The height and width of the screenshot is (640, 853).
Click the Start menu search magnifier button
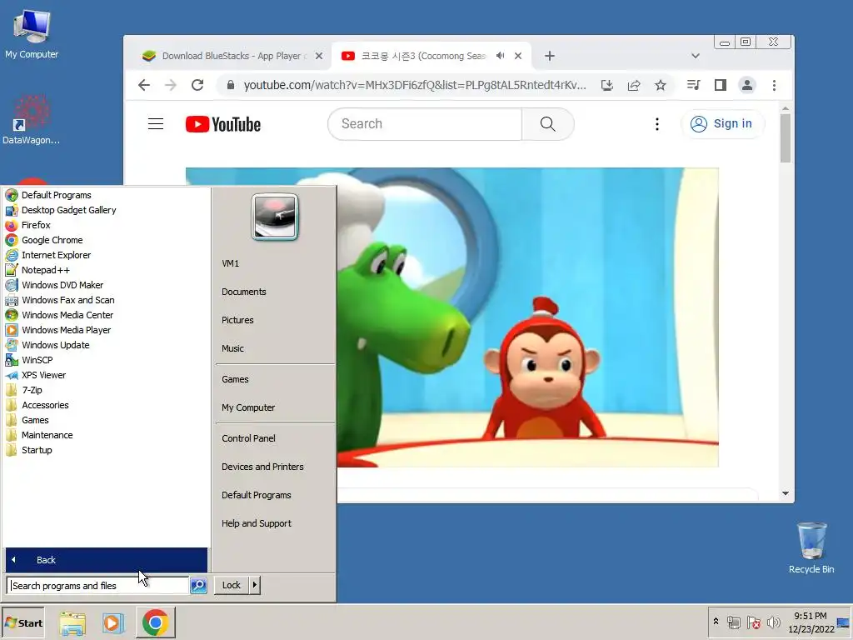[x=198, y=586]
